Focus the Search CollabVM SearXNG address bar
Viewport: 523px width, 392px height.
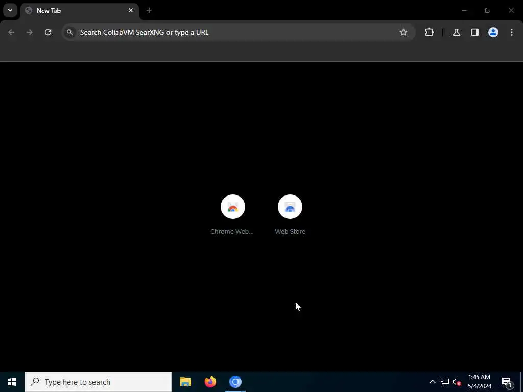tap(239, 32)
